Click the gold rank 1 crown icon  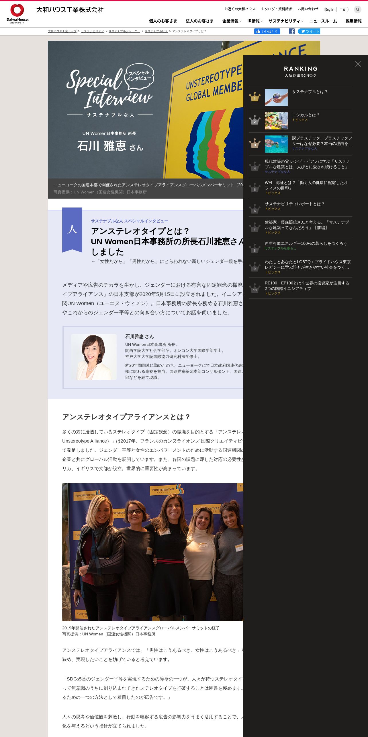255,97
